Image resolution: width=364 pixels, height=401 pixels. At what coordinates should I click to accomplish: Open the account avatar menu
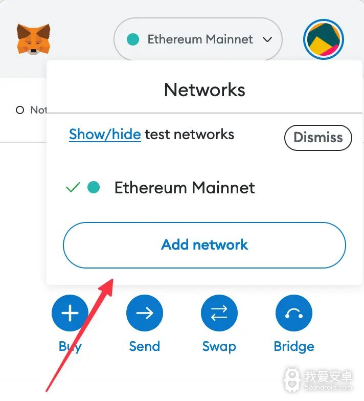pyautogui.click(x=323, y=39)
